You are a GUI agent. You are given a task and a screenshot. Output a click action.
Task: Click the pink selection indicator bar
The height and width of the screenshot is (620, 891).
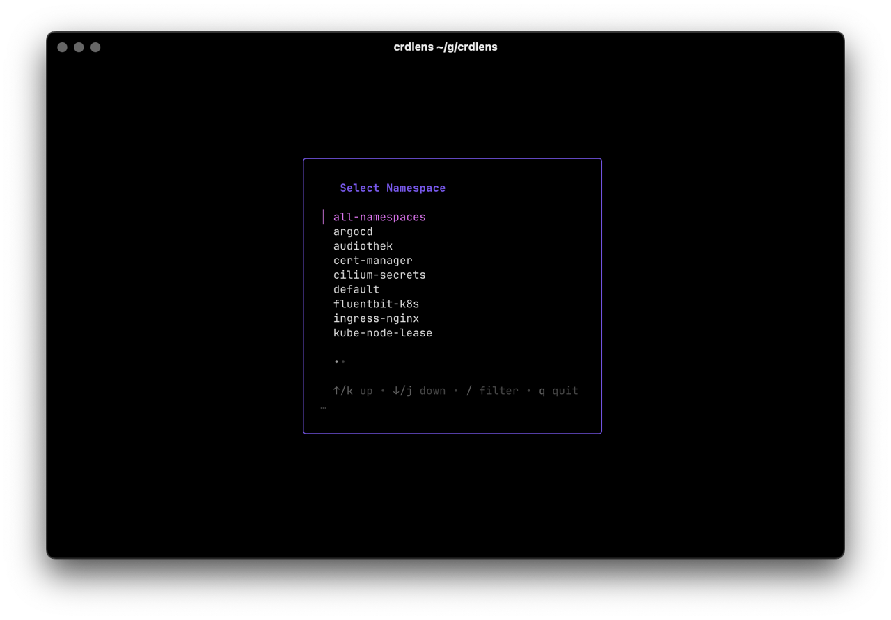point(323,216)
